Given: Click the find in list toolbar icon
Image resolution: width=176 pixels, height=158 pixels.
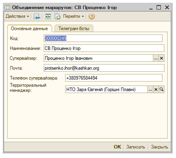Looking at the screenshot, I should tap(37, 16).
